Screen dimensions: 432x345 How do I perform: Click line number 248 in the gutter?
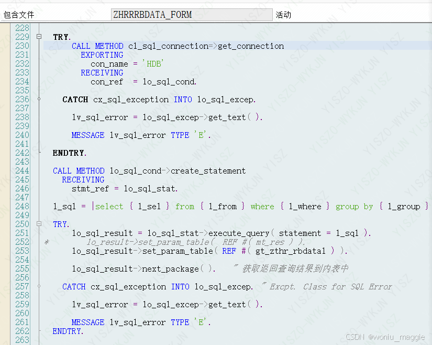[x=22, y=206]
